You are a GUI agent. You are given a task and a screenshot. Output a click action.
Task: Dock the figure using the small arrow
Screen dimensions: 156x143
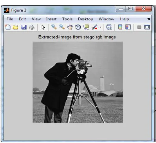coord(148,19)
